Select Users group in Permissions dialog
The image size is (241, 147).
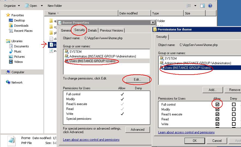tap(187, 68)
